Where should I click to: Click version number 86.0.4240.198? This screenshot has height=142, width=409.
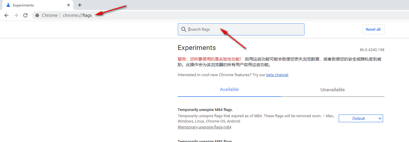click(x=372, y=50)
